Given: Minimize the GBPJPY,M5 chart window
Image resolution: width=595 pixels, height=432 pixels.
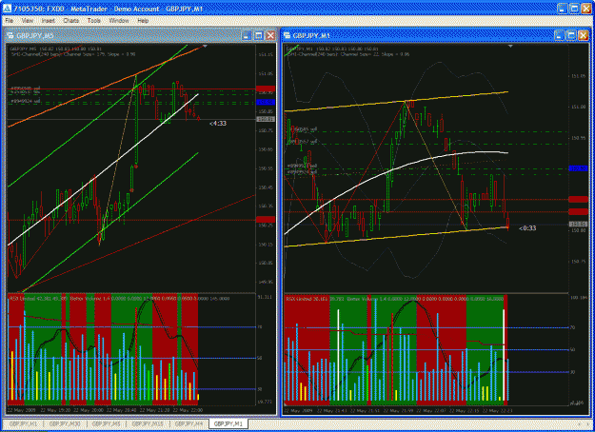Looking at the screenshot, I should pyautogui.click(x=247, y=35).
